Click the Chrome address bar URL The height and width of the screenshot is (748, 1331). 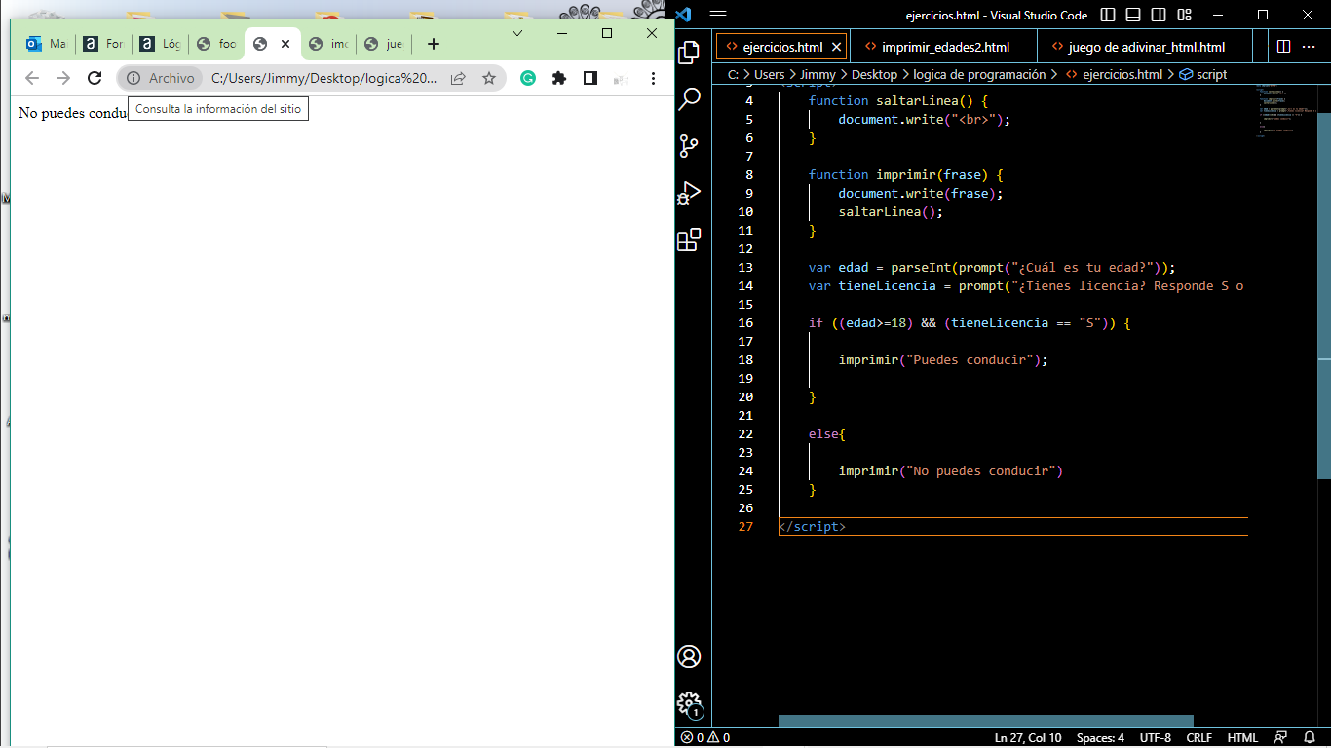(324, 78)
